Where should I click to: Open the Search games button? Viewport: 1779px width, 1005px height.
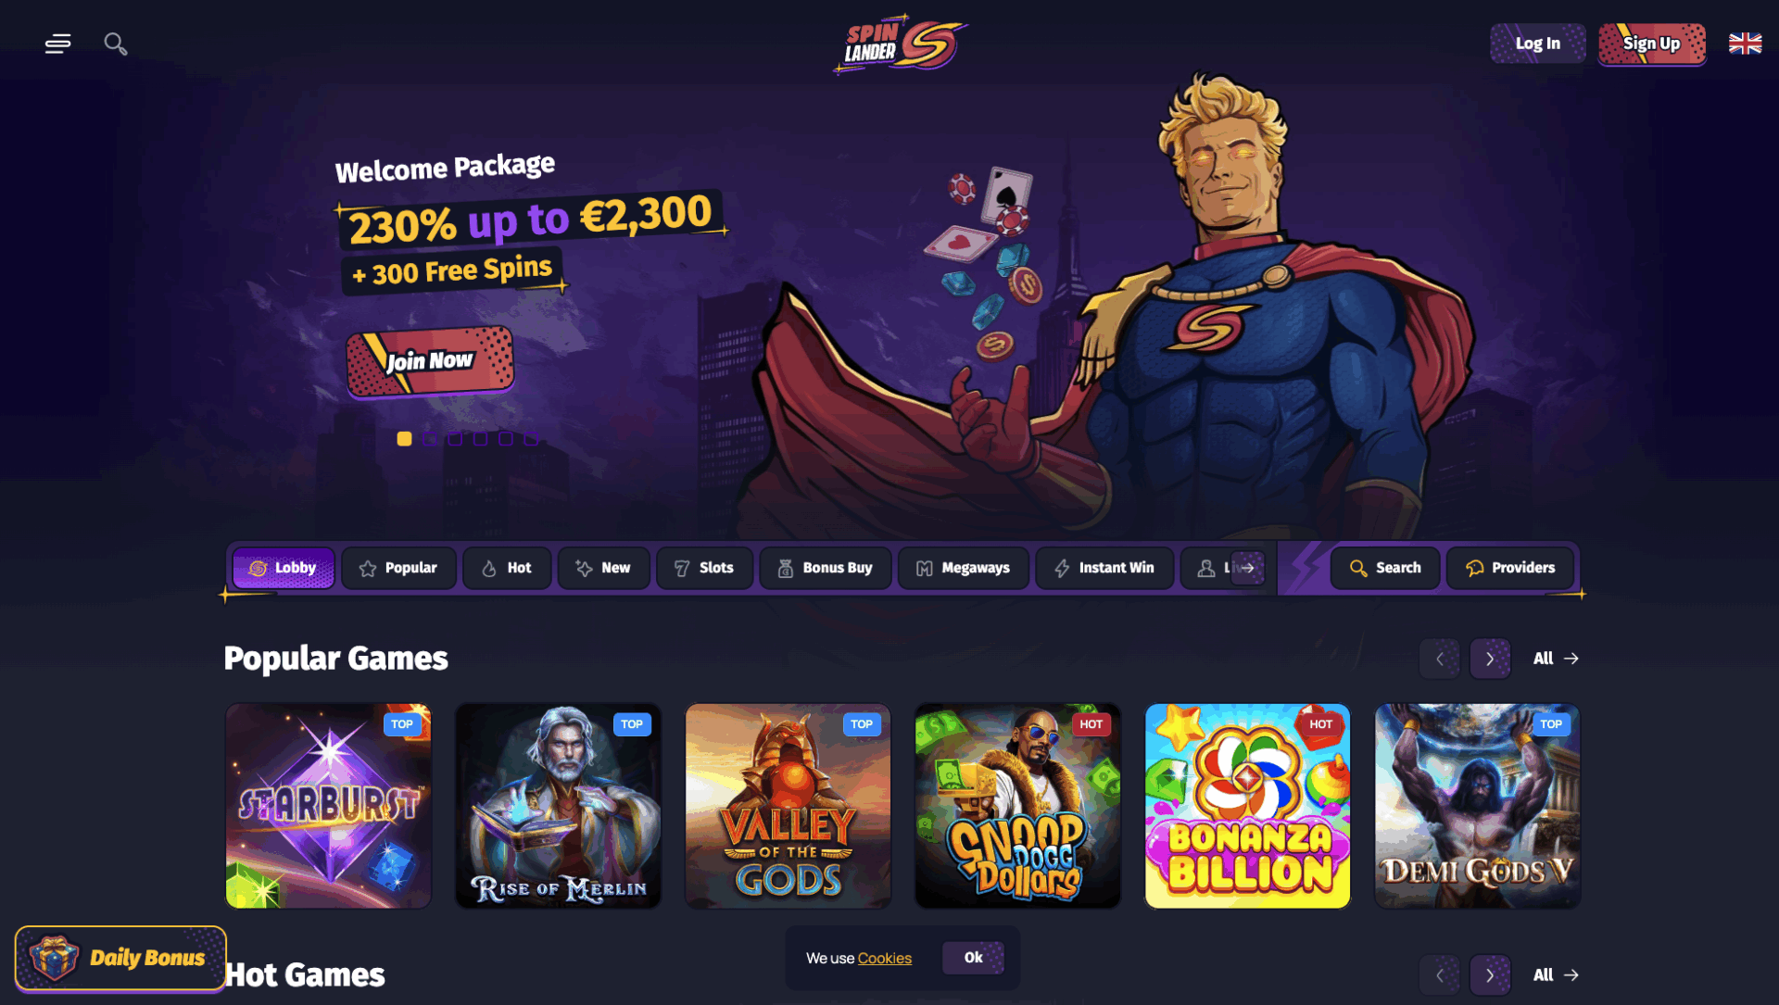[1384, 568]
